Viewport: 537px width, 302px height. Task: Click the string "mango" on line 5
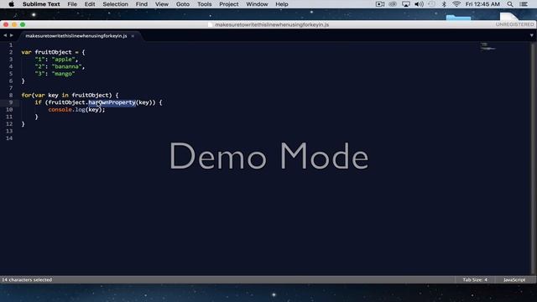coord(64,74)
